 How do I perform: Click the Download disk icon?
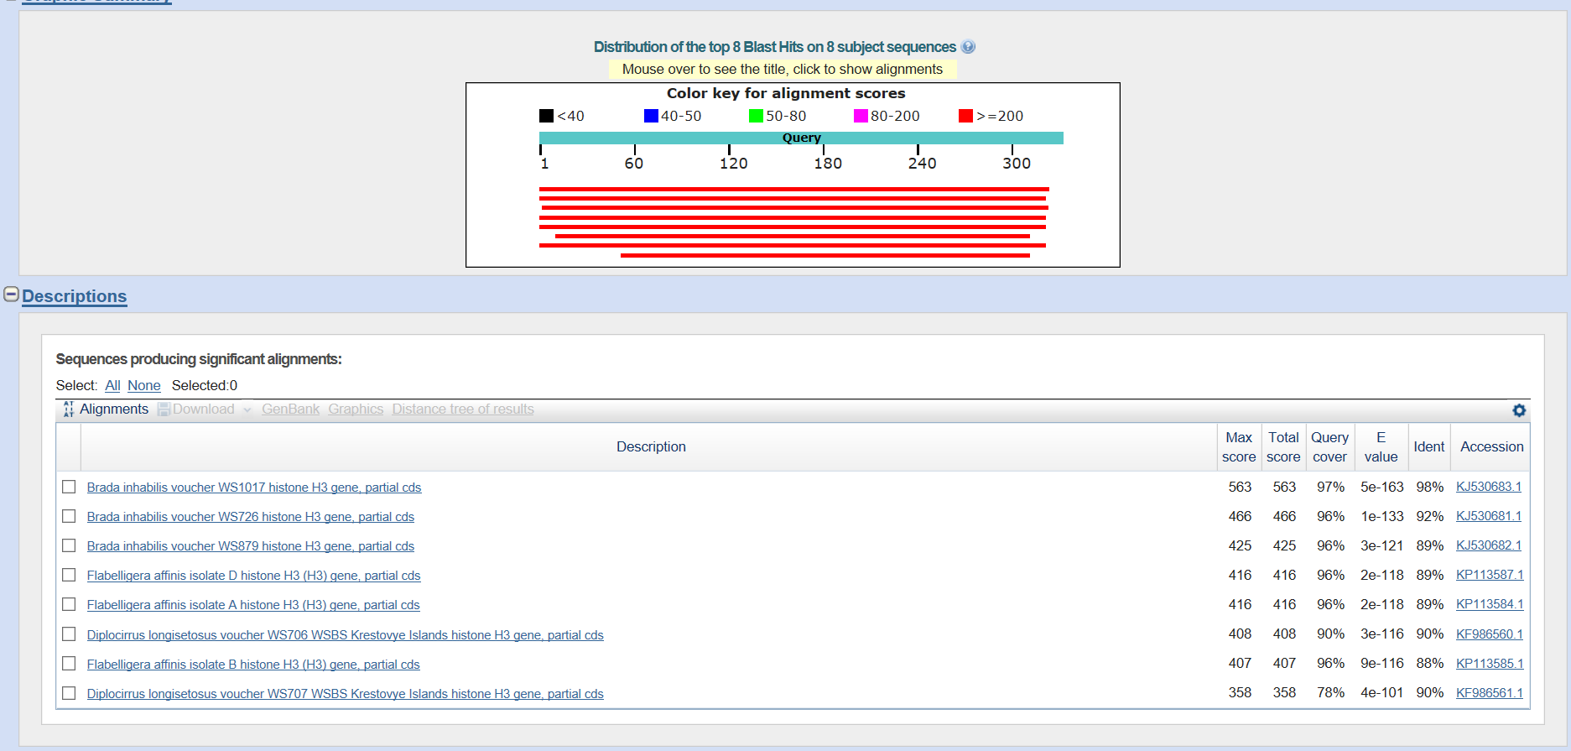164,409
